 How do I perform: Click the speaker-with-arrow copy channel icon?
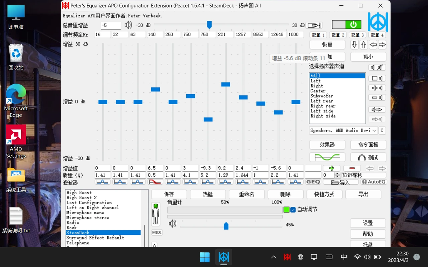377,110
